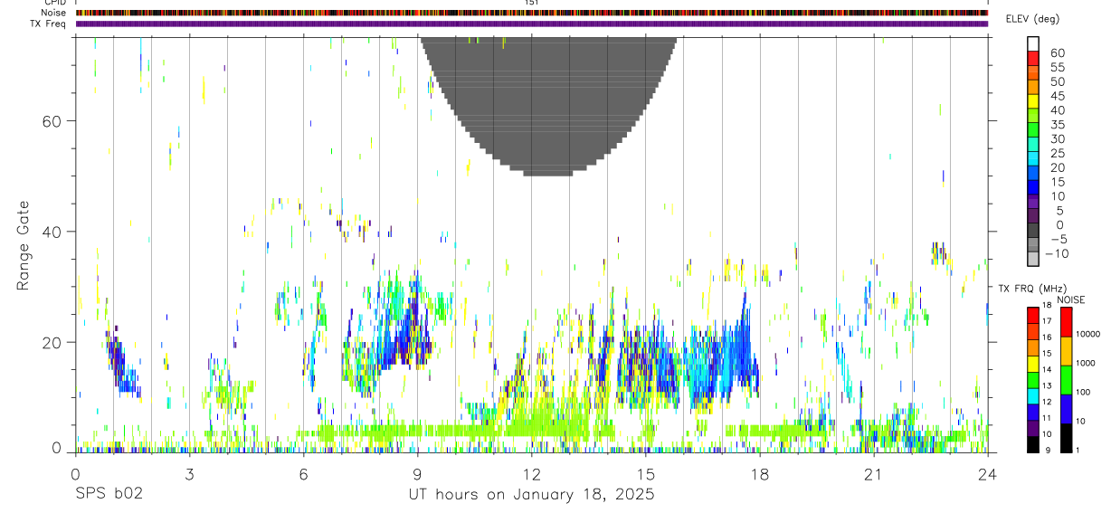
Task: Click the 'SPS b02' station label
Action: click(x=109, y=495)
